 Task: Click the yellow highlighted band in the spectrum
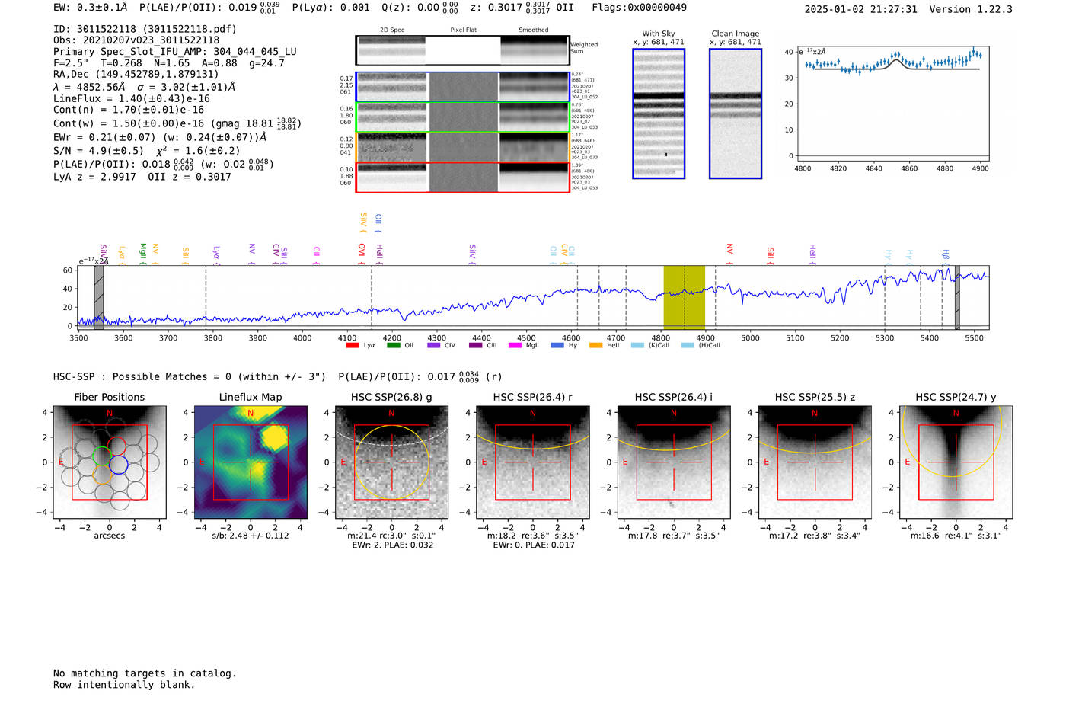684,297
